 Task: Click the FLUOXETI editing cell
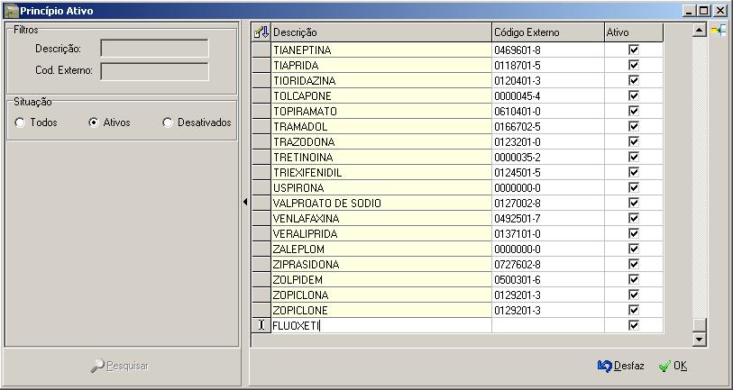coord(381,325)
